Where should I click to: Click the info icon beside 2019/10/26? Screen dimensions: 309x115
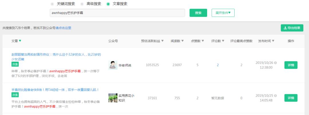pyautogui.click(x=275, y=63)
